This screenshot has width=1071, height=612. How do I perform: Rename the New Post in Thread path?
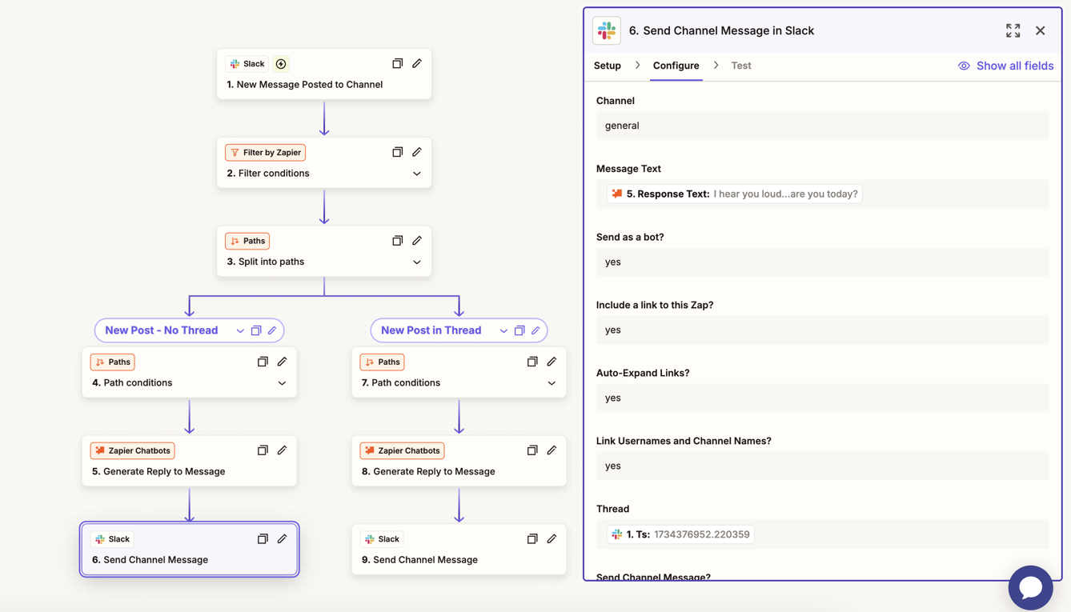pyautogui.click(x=535, y=330)
